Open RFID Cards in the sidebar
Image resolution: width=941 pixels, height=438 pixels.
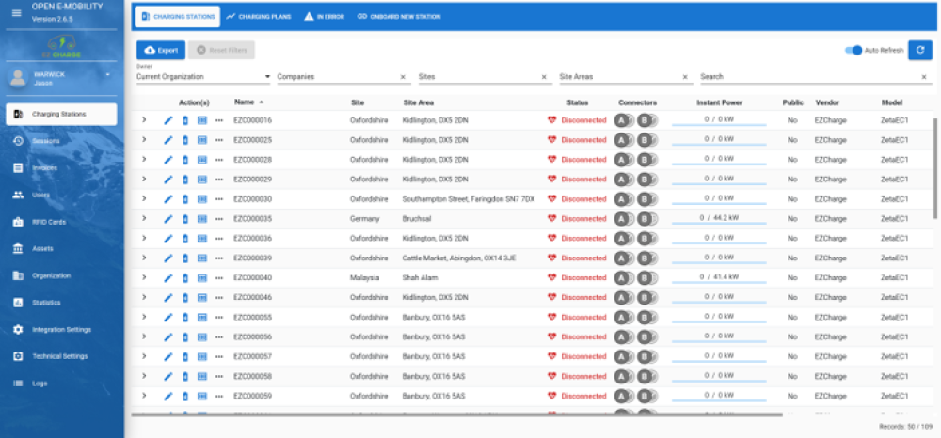(x=49, y=222)
